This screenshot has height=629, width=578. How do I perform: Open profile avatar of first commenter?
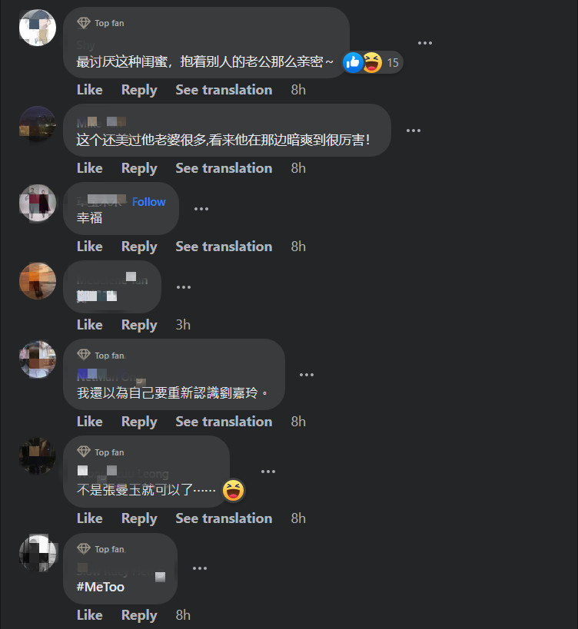(38, 28)
